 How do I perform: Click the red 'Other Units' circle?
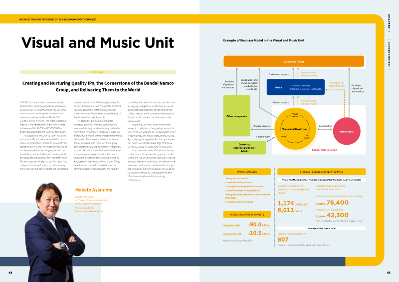(x=347, y=131)
